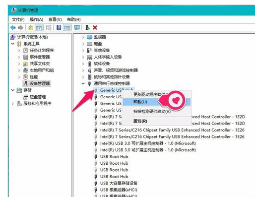Expand the 其他设备 category
Viewport: 255px width, 197px height.
tap(83, 50)
